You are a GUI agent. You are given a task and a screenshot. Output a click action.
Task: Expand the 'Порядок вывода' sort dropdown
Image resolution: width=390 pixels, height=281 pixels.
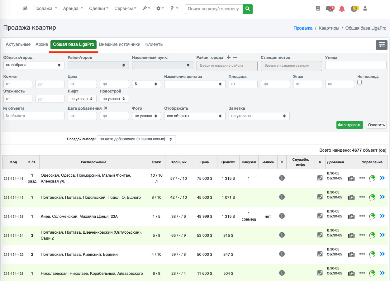click(136, 139)
